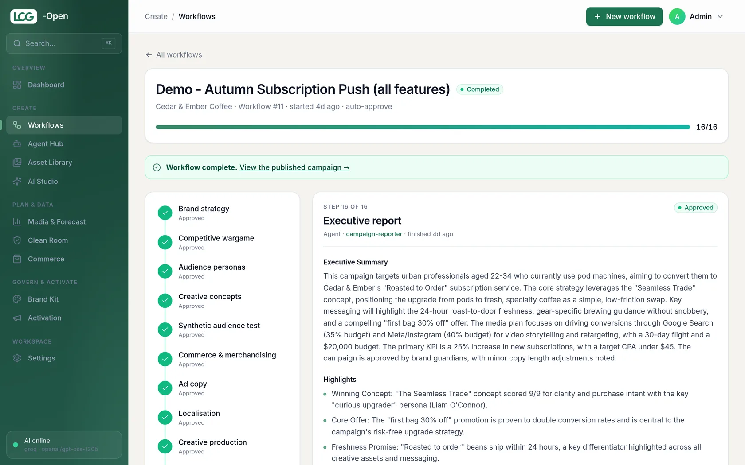Select the Synthetic audience test step

point(222,329)
